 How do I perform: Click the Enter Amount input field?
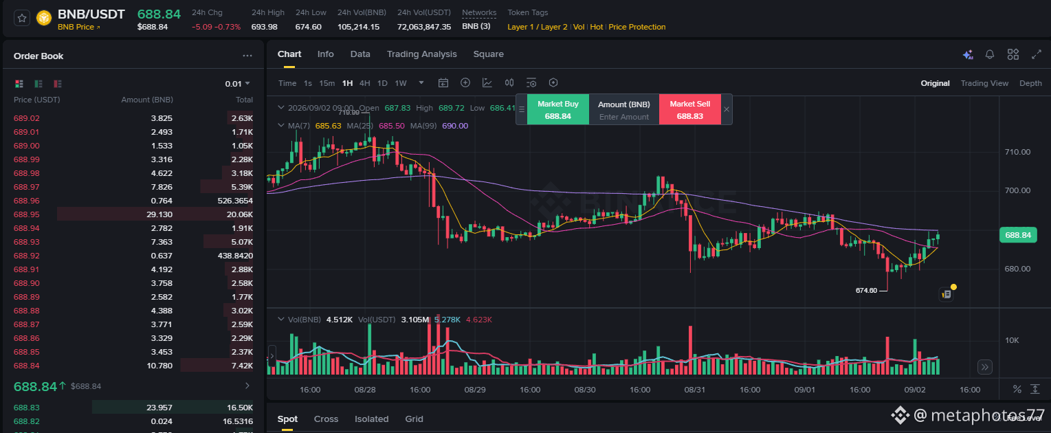624,117
